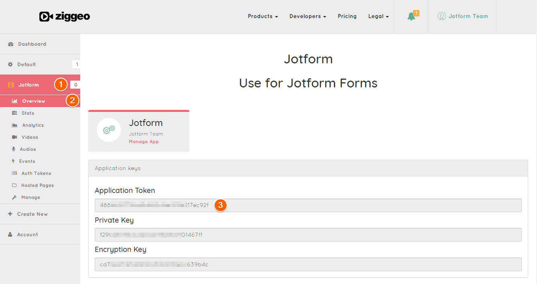Viewport: 537px width, 284px height.
Task: Expand the Developers dropdown menu
Action: click(x=307, y=16)
